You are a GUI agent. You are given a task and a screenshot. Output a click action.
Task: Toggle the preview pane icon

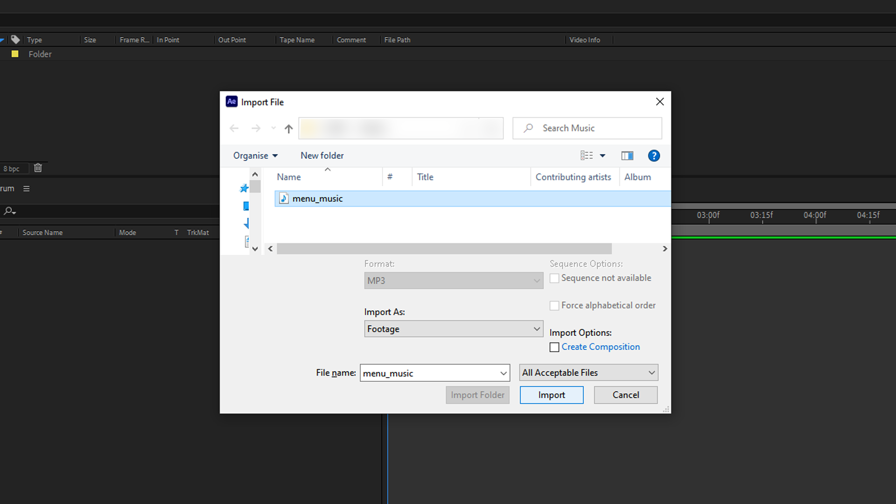pyautogui.click(x=627, y=156)
